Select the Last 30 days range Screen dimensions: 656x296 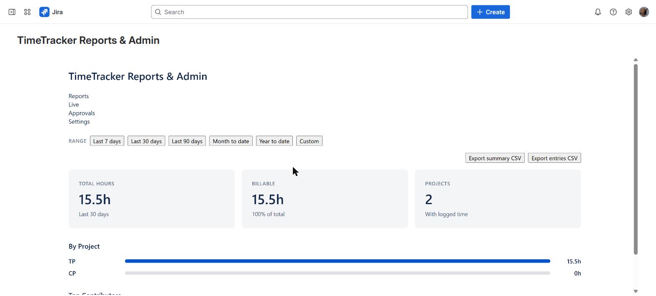(x=146, y=141)
